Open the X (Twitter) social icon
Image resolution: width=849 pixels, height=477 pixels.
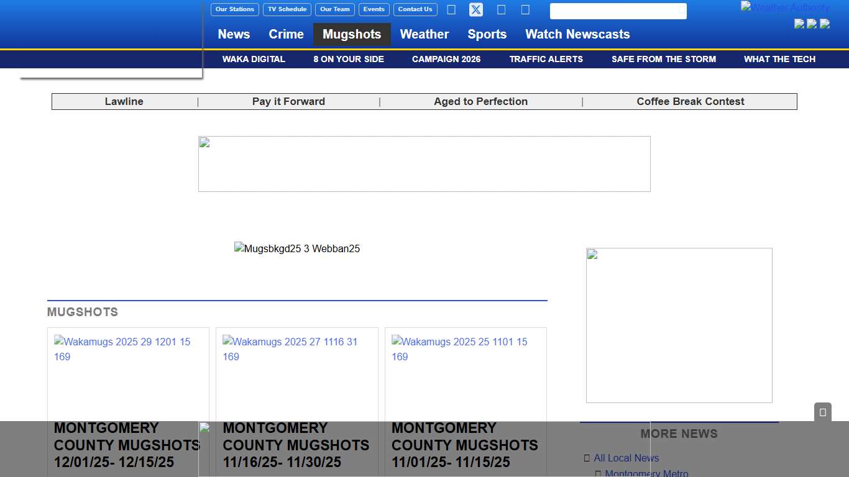tap(476, 9)
